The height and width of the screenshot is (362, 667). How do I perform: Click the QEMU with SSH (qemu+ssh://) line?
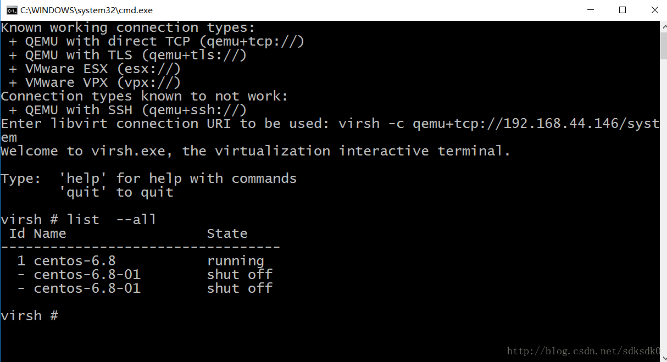tap(127, 110)
